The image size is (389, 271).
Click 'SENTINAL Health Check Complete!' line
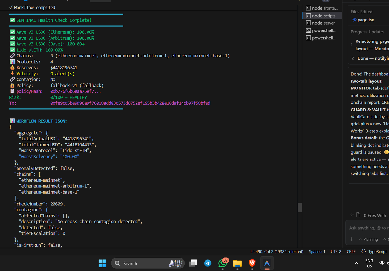click(x=54, y=20)
